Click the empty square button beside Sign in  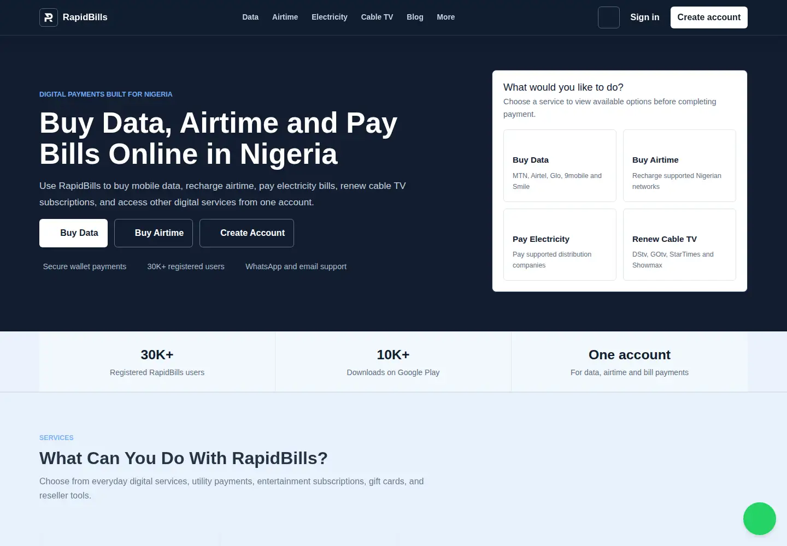click(x=609, y=17)
